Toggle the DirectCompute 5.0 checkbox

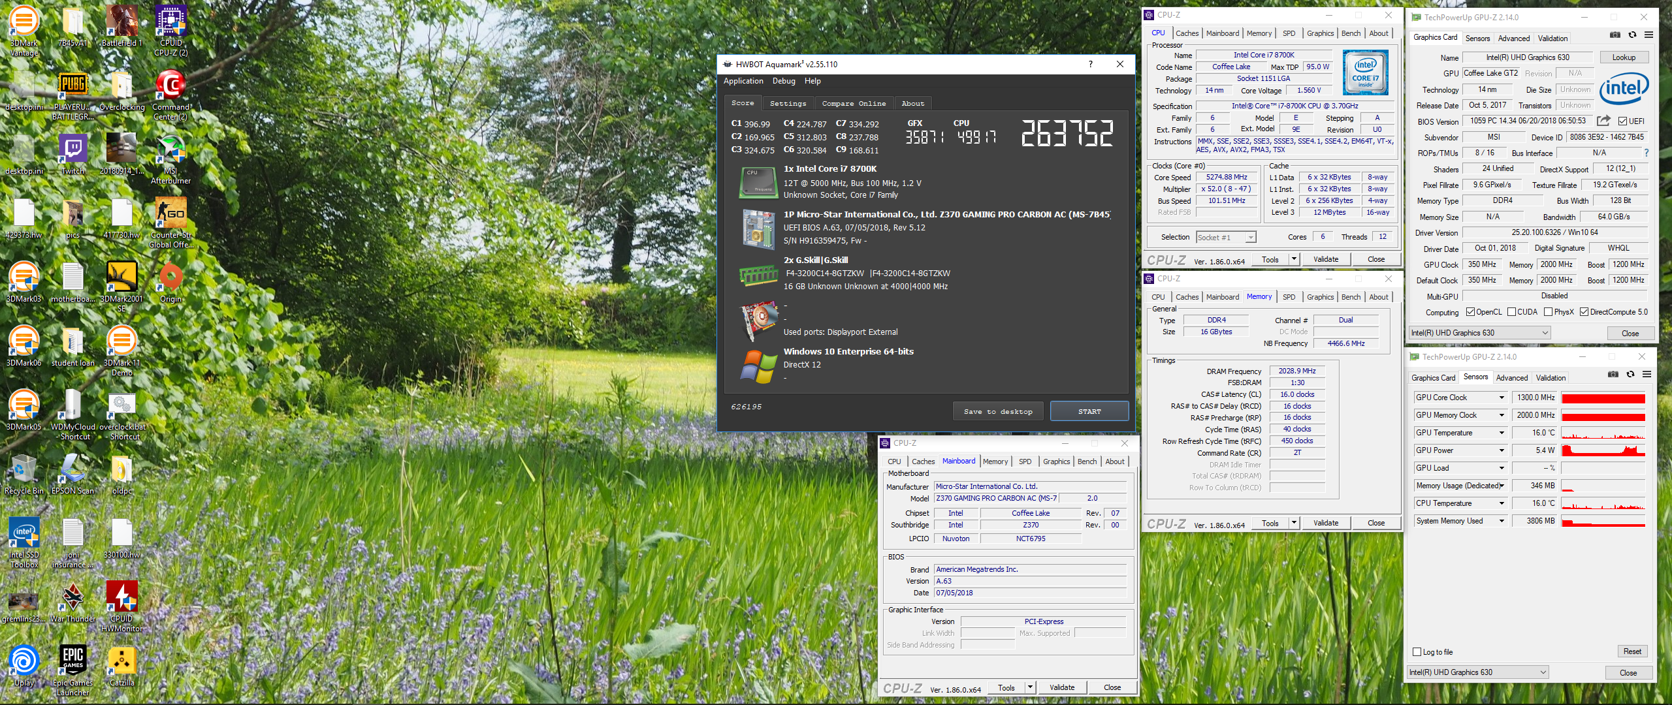(1584, 312)
